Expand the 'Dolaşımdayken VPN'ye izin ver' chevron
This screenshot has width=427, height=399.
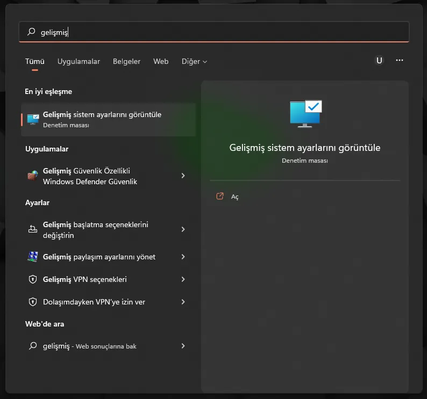[183, 302]
